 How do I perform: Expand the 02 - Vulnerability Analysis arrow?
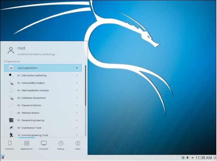tap(77, 83)
